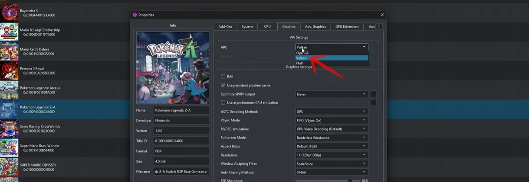Enable Use asynchronous GPU emulation checkbox
The width and height of the screenshot is (529, 182).
(x=223, y=103)
